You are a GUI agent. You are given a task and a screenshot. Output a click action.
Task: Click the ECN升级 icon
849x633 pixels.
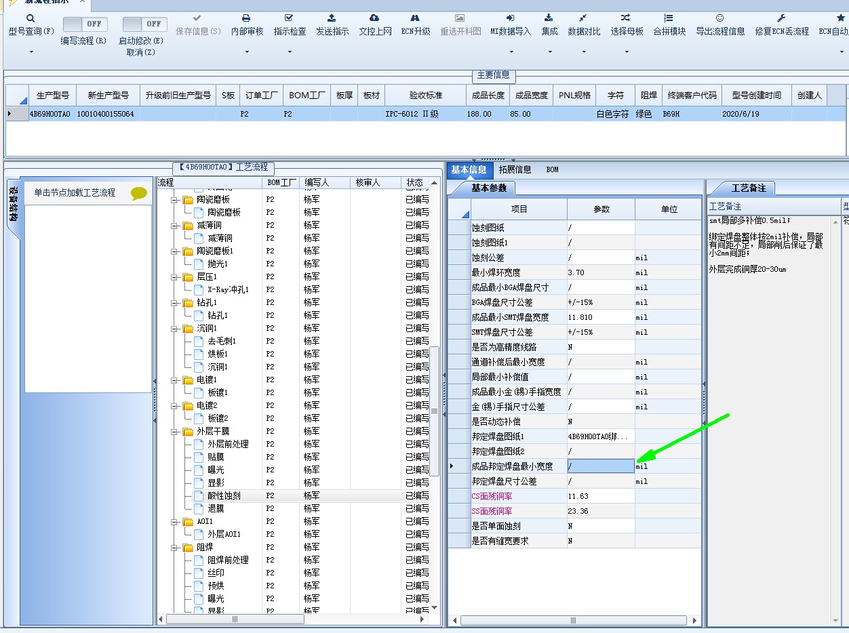pos(415,18)
